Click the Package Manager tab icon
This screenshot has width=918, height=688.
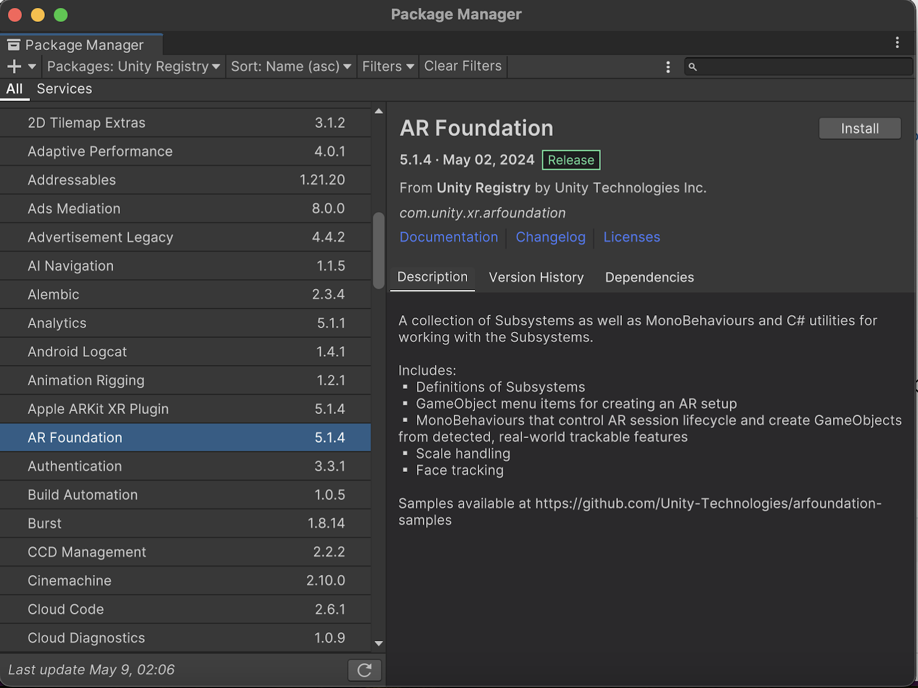pos(14,44)
